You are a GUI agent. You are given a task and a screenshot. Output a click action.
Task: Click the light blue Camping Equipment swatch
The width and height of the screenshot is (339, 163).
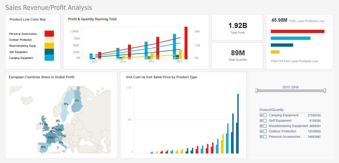click(49, 58)
